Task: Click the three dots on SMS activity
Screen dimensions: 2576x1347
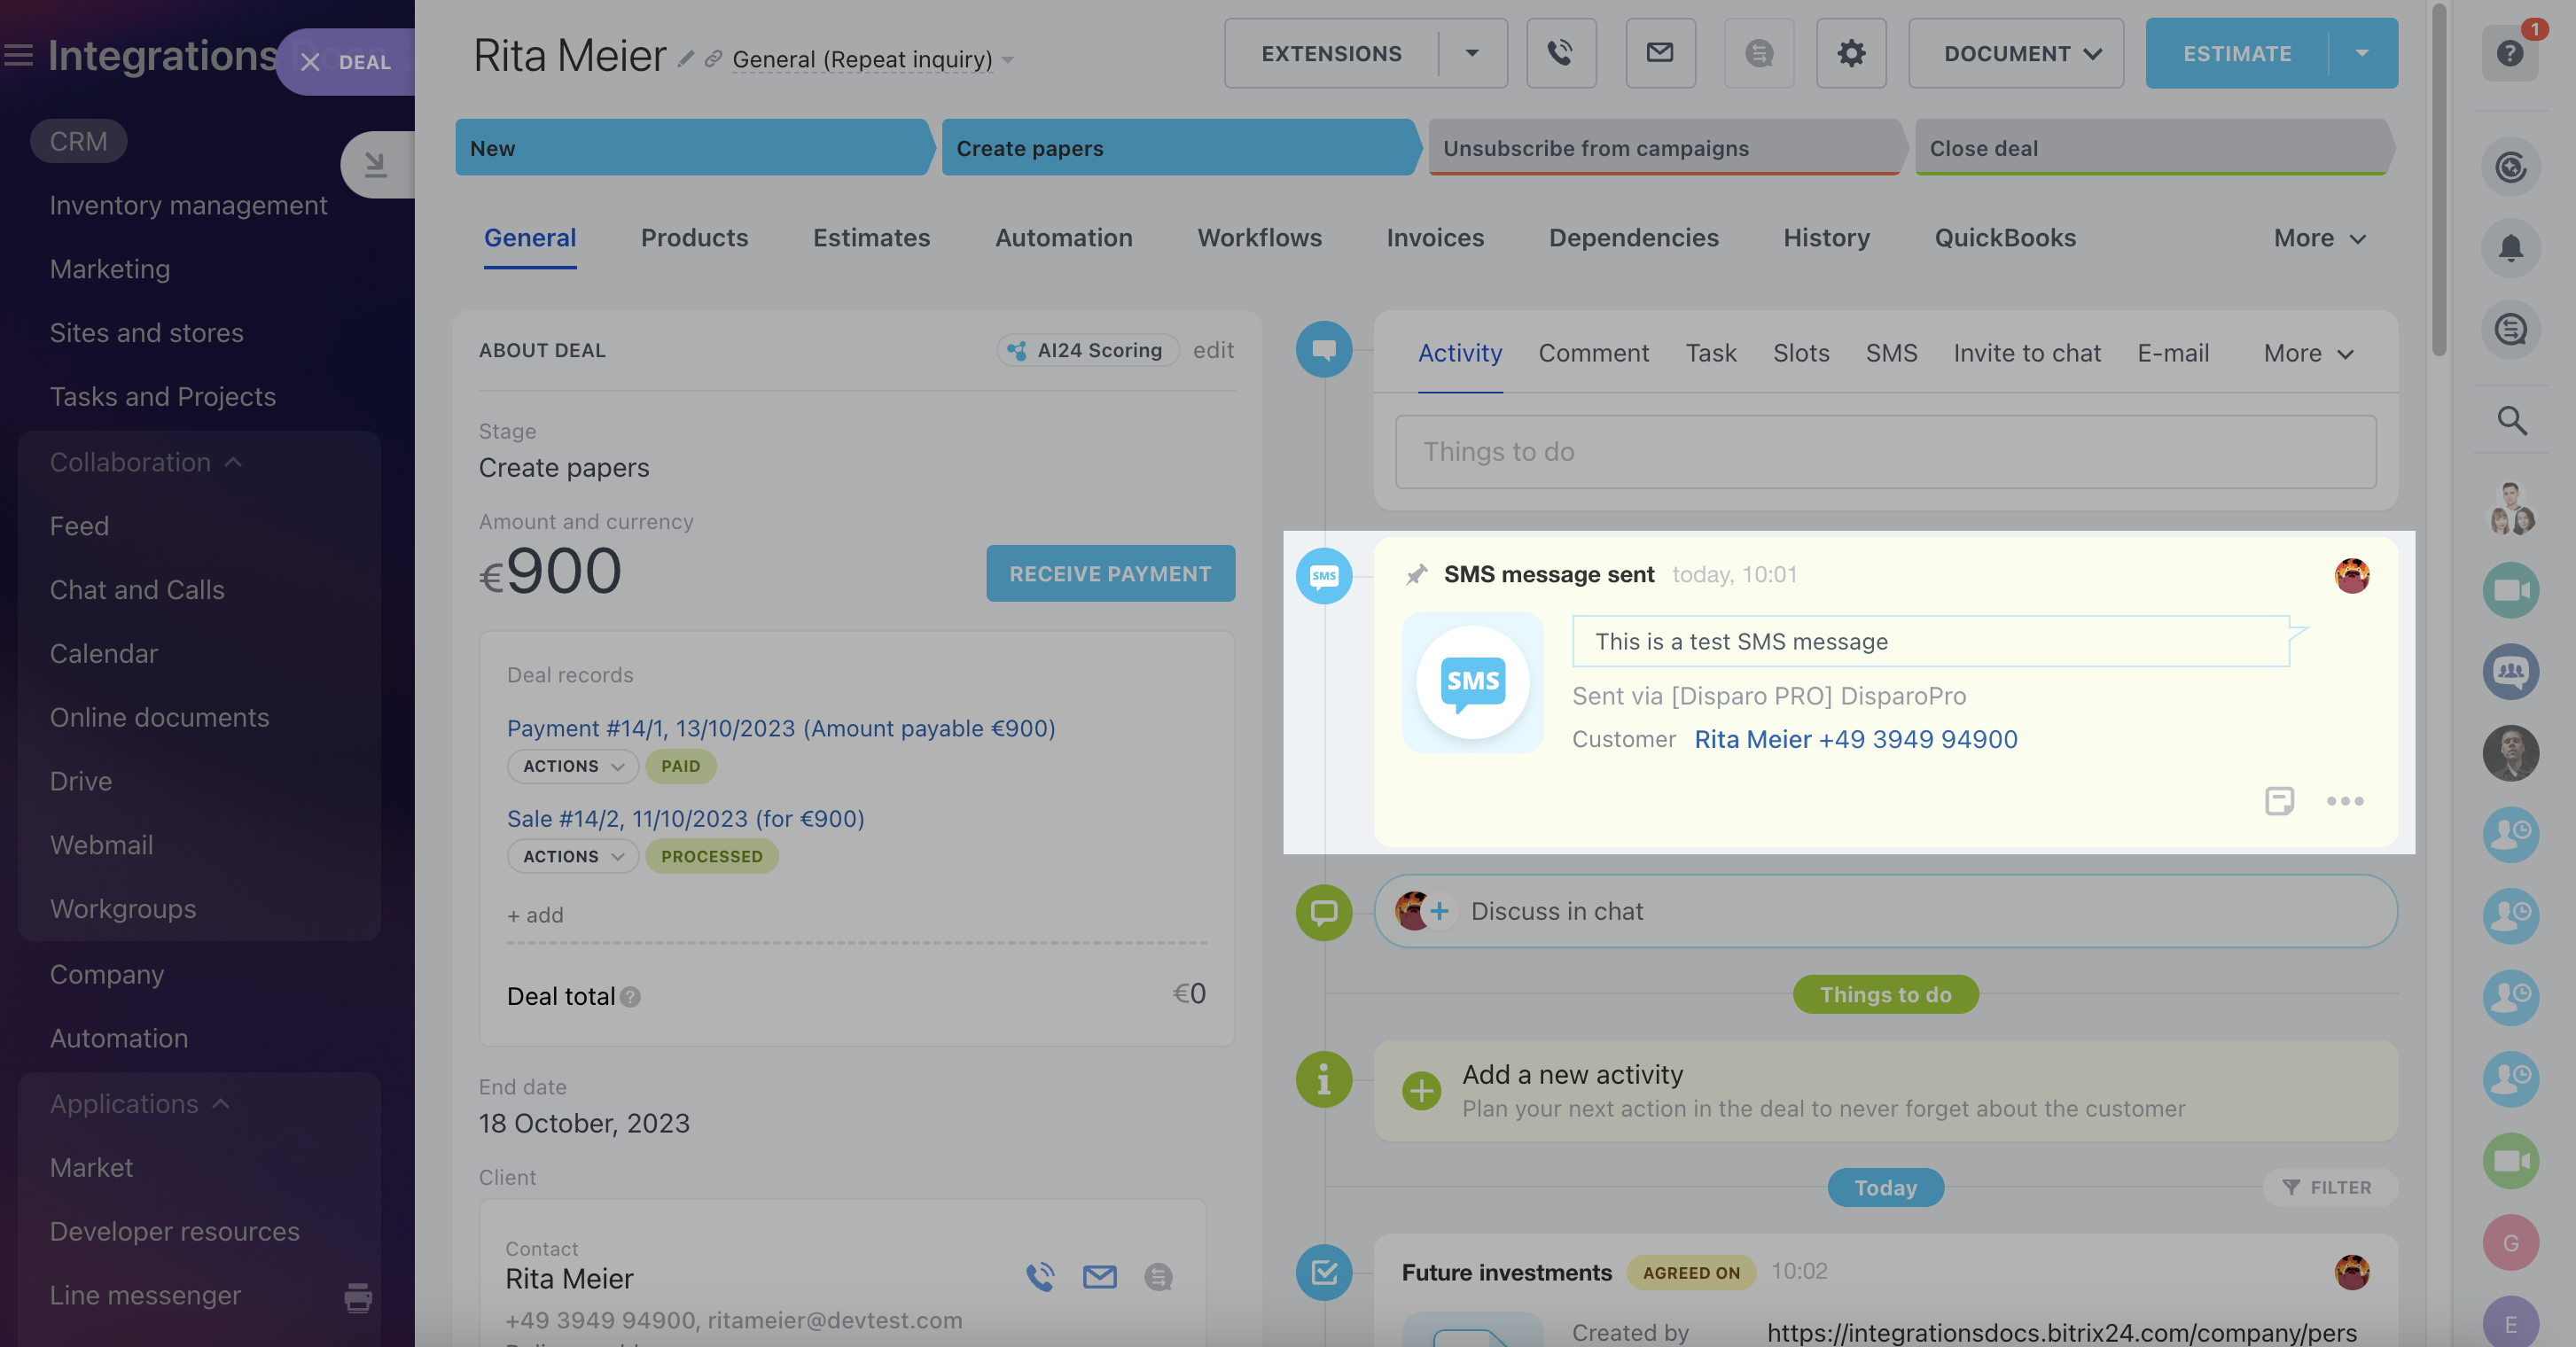Action: point(2344,801)
